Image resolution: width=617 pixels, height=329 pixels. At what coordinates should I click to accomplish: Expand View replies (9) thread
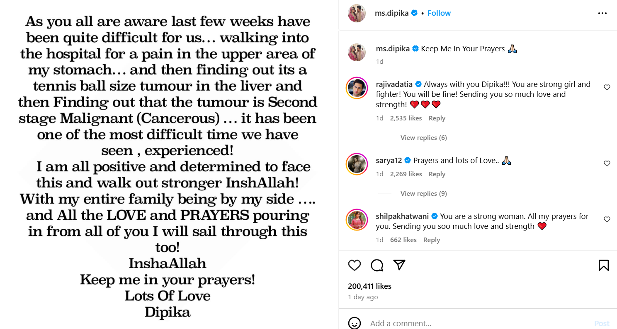(423, 194)
